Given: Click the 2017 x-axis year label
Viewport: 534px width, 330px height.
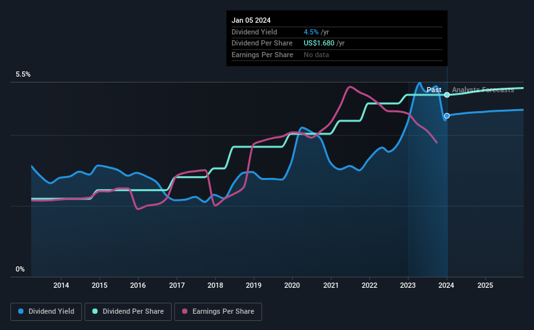Looking at the screenshot, I should coord(177,285).
